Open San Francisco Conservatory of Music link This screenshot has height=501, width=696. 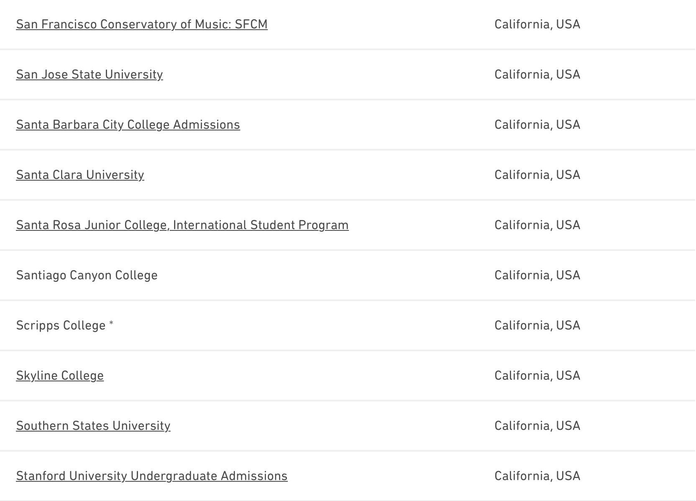tap(141, 24)
